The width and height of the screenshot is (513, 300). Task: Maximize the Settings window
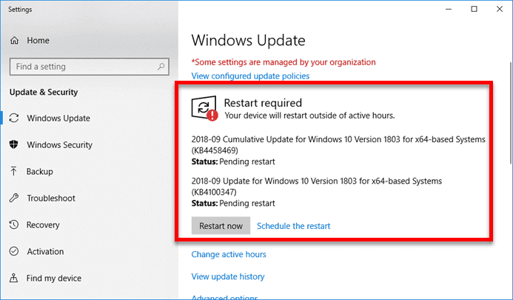point(474,9)
